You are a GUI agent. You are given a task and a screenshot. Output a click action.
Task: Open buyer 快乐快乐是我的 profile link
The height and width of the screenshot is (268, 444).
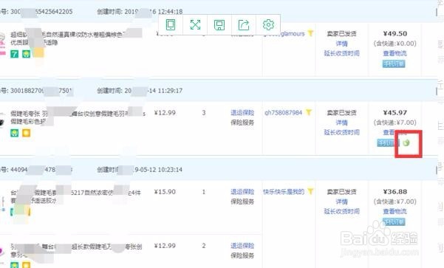[x=284, y=192]
